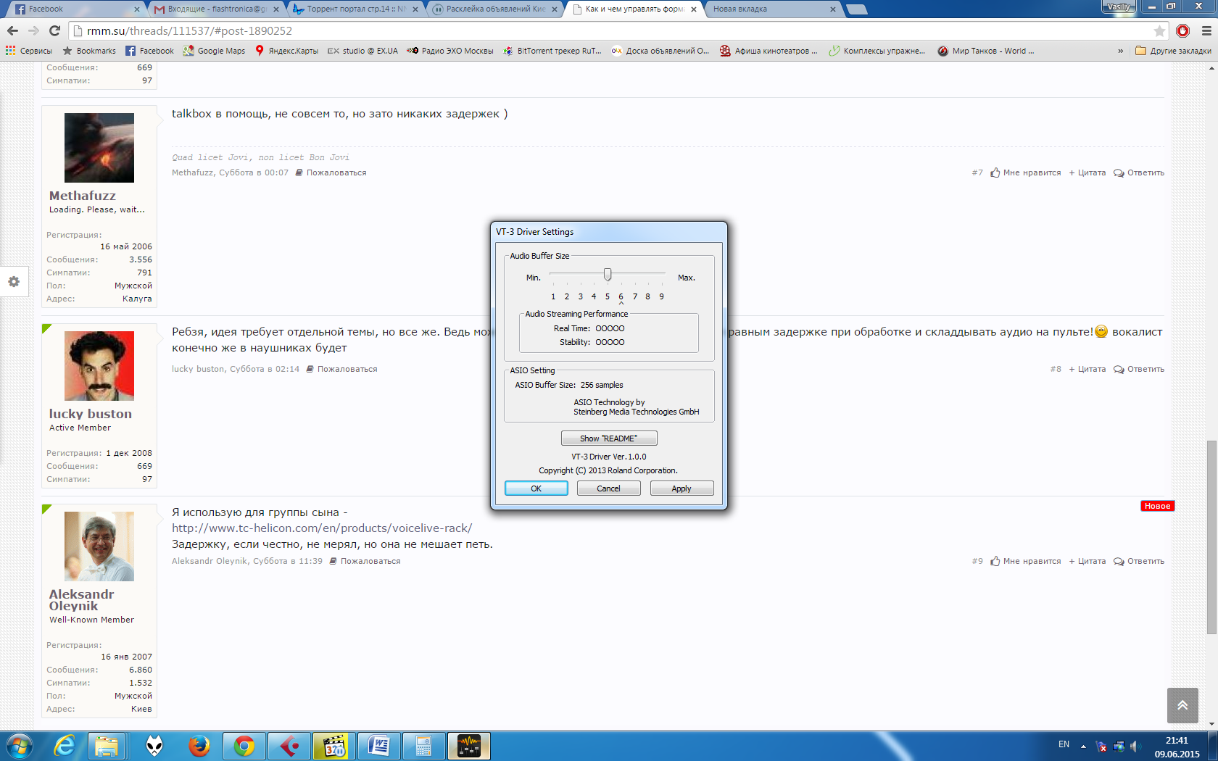Image resolution: width=1218 pixels, height=761 pixels.
Task: Bookmark this page with the star icon
Action: pos(1159,30)
